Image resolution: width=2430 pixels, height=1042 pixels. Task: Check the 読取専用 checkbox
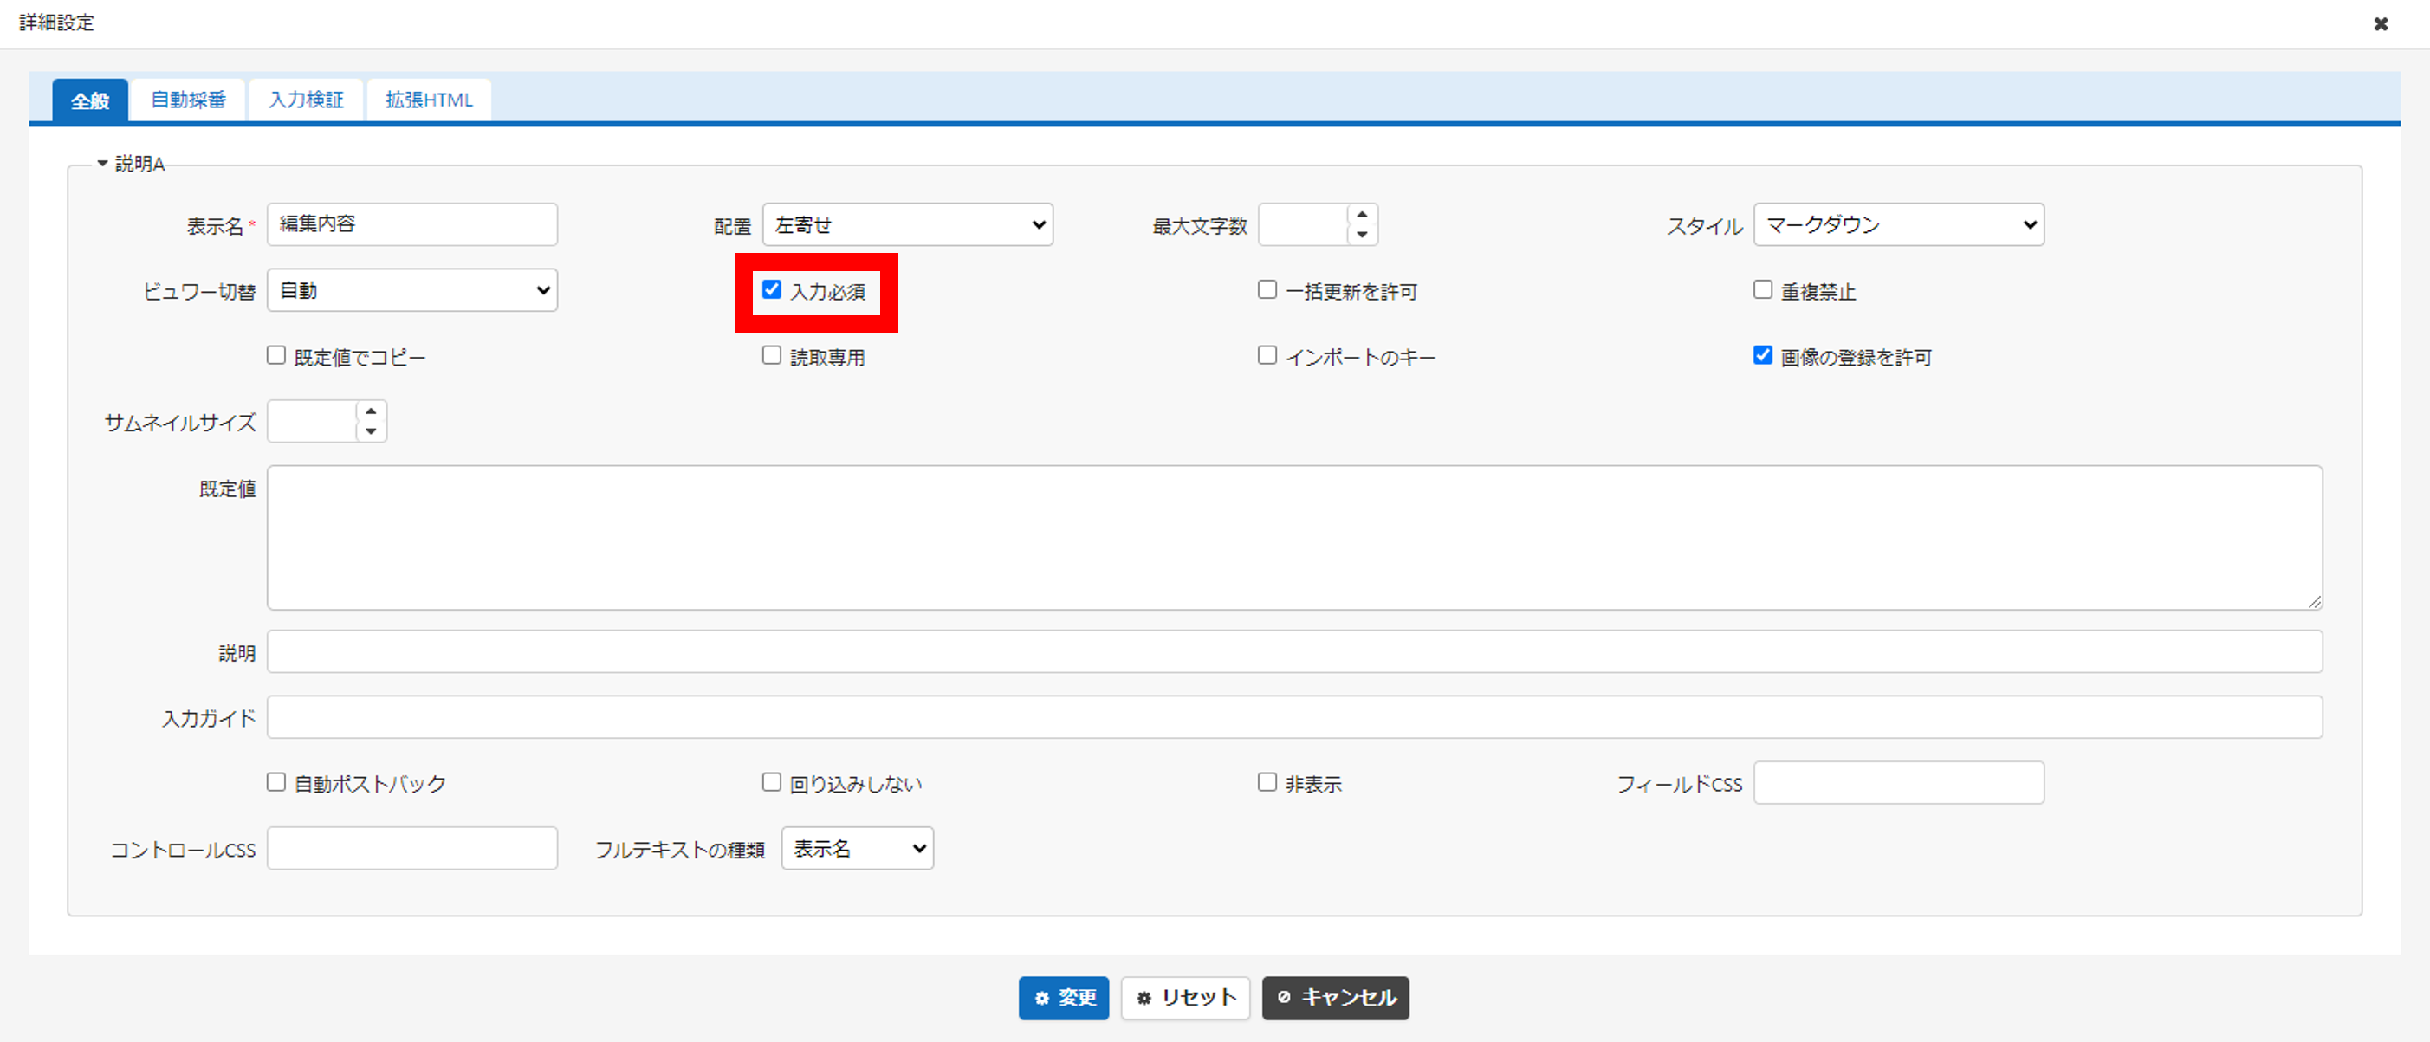tap(772, 355)
